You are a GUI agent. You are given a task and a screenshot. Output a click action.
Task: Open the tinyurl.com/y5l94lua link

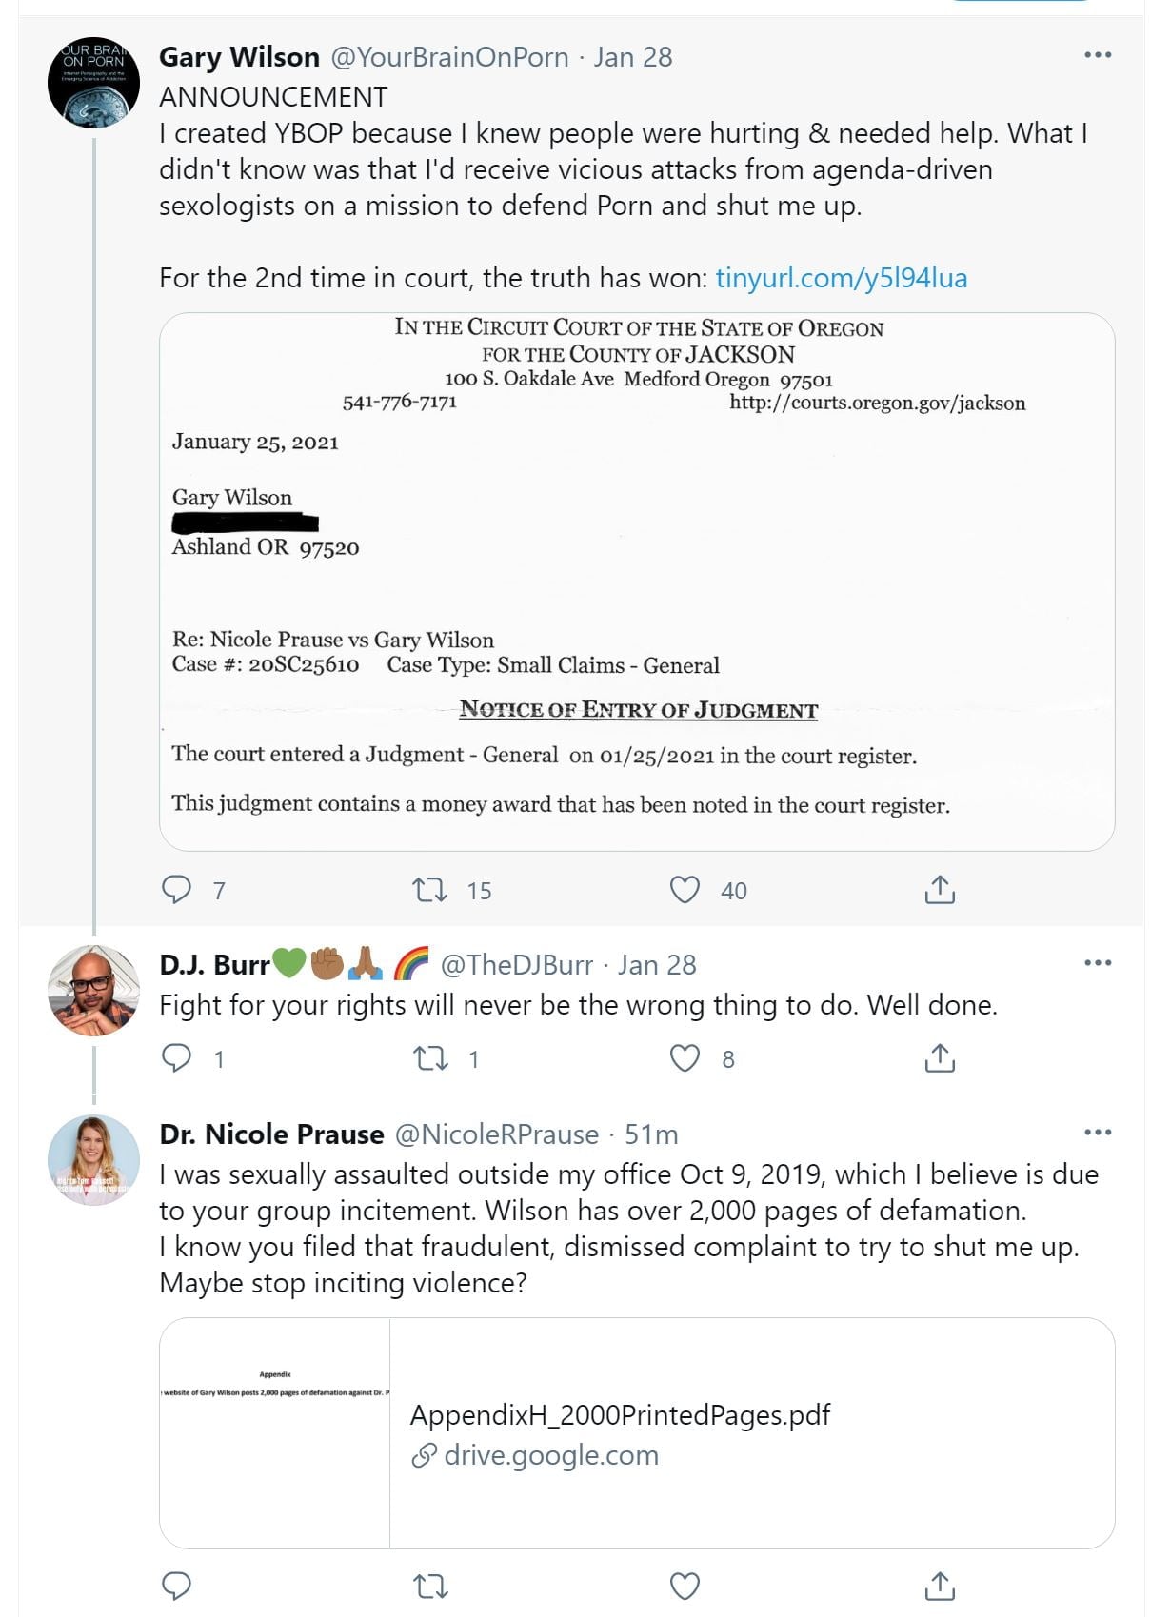(x=841, y=278)
